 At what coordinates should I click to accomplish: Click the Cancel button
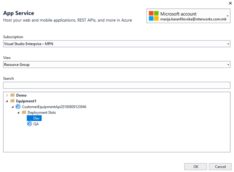pyautogui.click(x=220, y=167)
